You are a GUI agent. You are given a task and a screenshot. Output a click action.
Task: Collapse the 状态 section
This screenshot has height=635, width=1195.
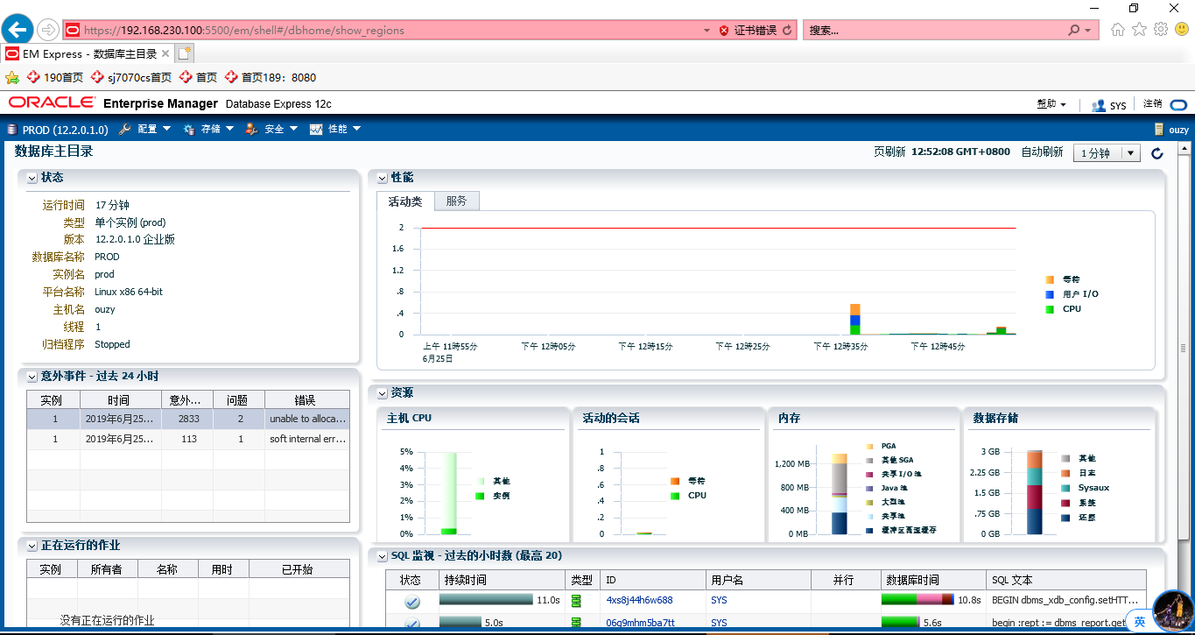32,178
